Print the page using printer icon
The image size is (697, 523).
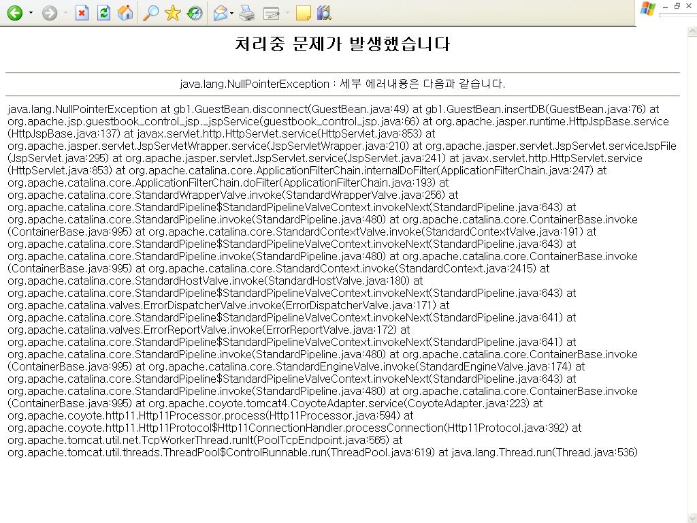[x=247, y=13]
